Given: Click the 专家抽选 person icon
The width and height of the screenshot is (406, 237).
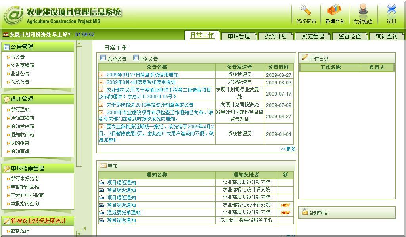Looking at the screenshot, I should pos(363,10).
